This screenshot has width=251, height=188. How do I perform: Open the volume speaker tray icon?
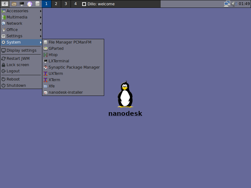[x=234, y=4]
